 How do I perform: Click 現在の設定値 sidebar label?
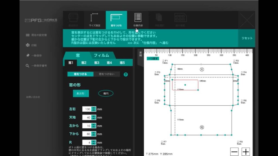[39, 35]
